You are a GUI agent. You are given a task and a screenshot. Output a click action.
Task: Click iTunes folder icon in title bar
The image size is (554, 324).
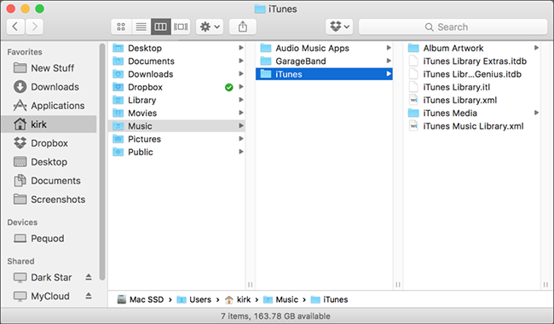coord(260,9)
